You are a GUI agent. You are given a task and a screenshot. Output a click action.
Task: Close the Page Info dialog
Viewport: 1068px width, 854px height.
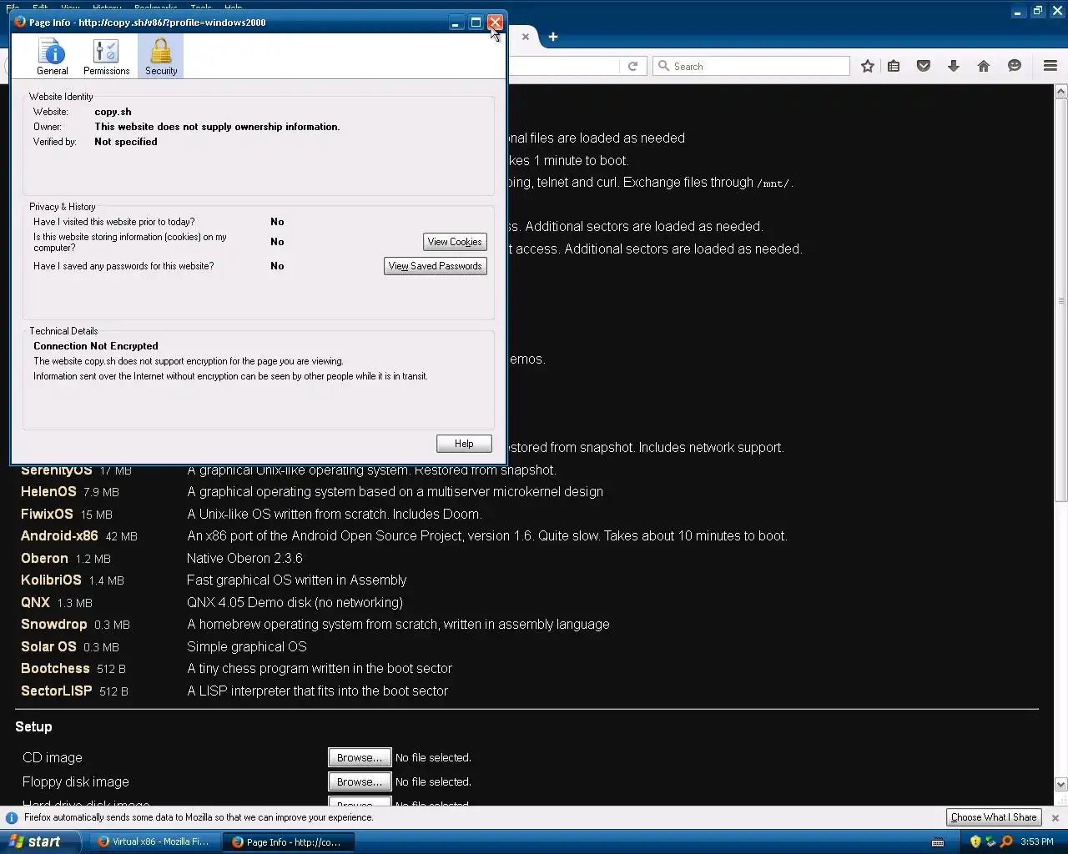(x=495, y=23)
